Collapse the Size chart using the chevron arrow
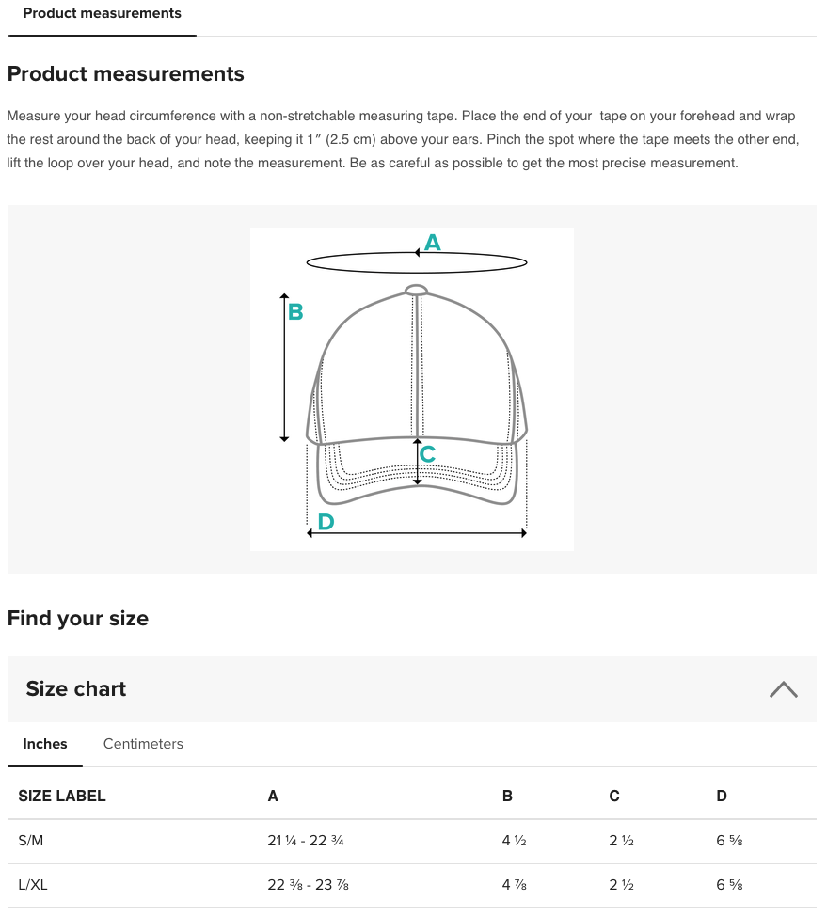The width and height of the screenshot is (827, 915). coord(783,689)
